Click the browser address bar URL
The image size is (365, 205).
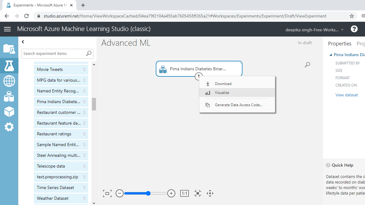point(185,16)
